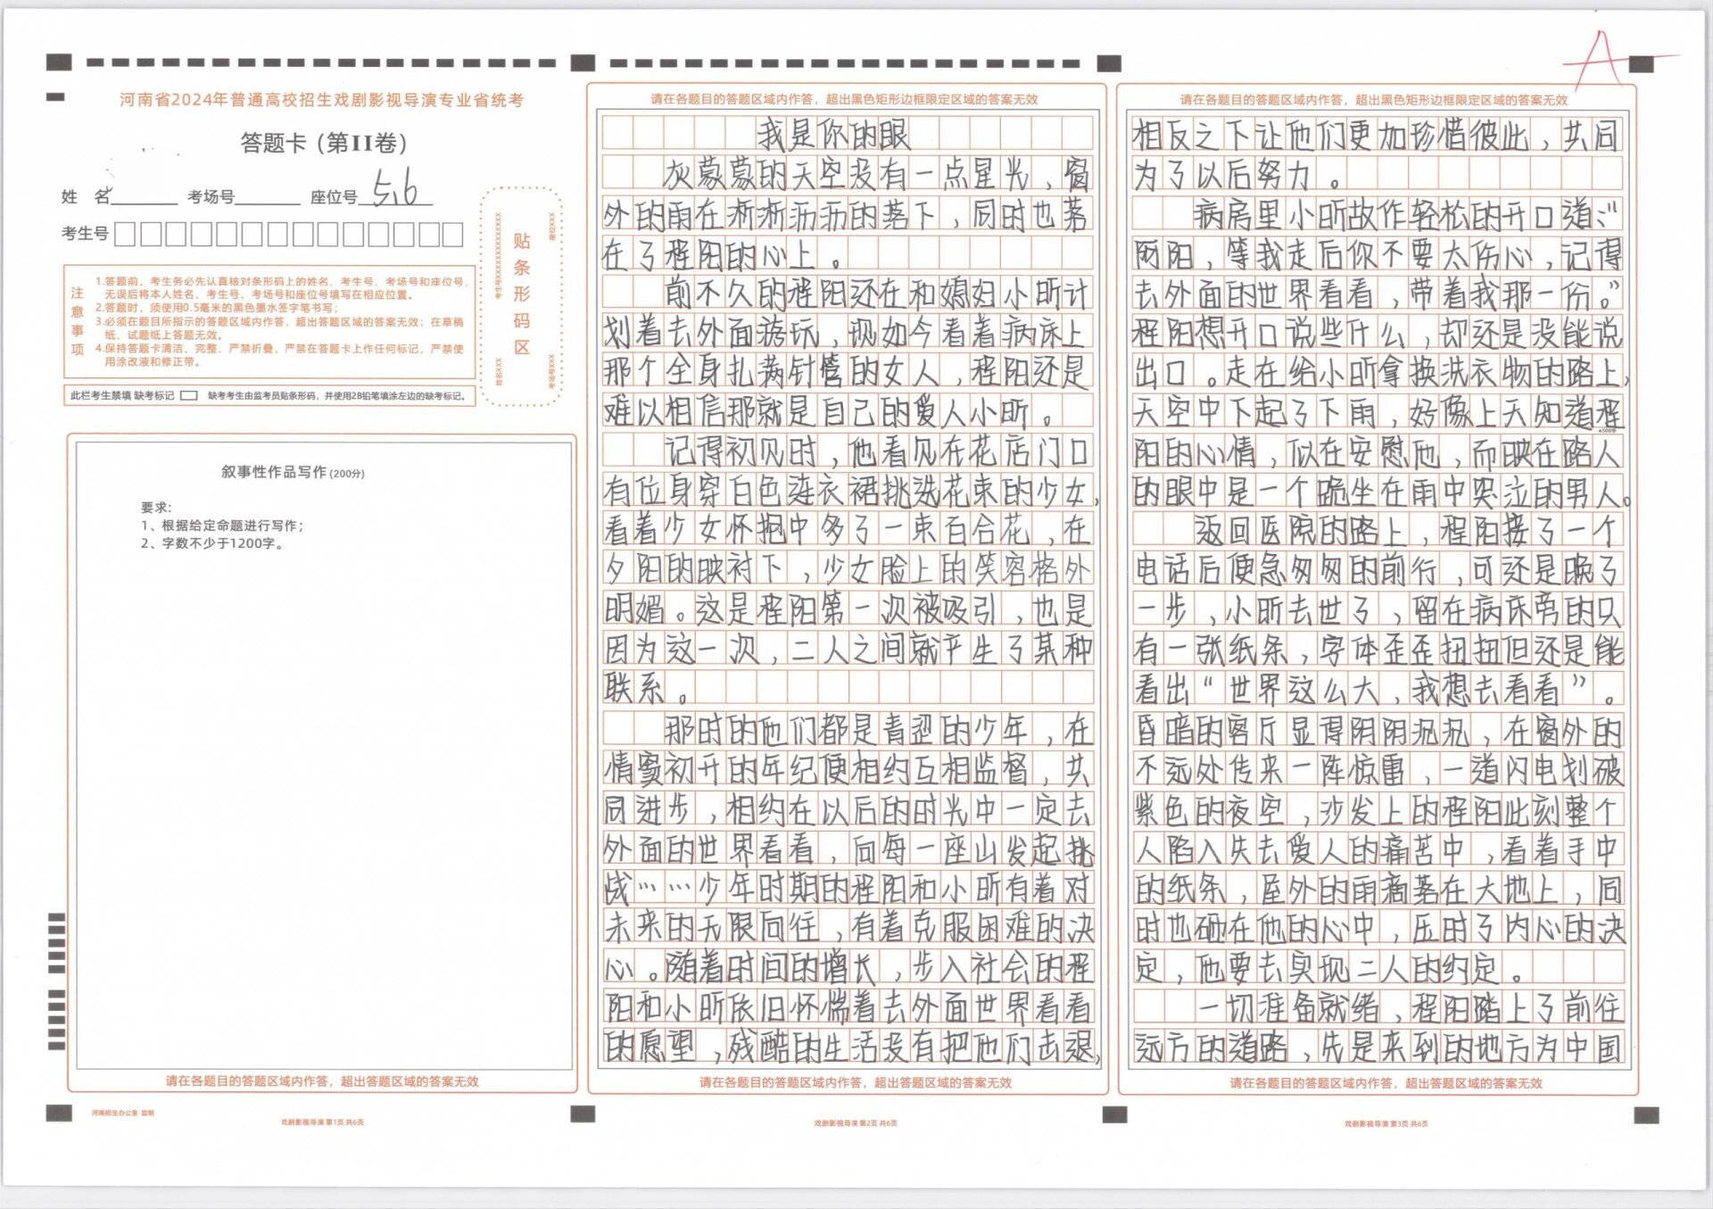Click the line '去外面的世界看看，带着我那一份'
The image size is (1713, 1209).
[x=1378, y=294]
